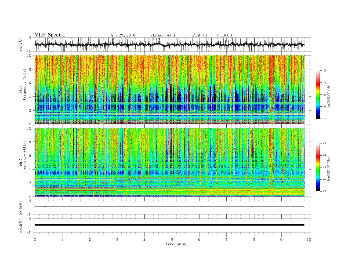Click the "10" tick on the time axis

[309, 240]
